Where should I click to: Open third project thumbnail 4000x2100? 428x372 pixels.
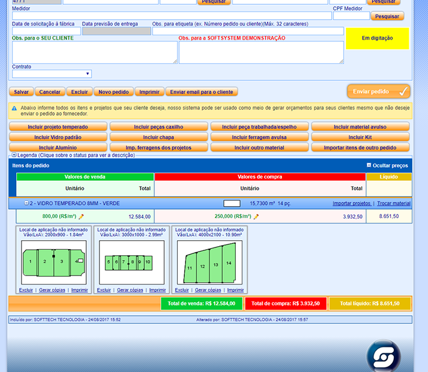coord(210,261)
